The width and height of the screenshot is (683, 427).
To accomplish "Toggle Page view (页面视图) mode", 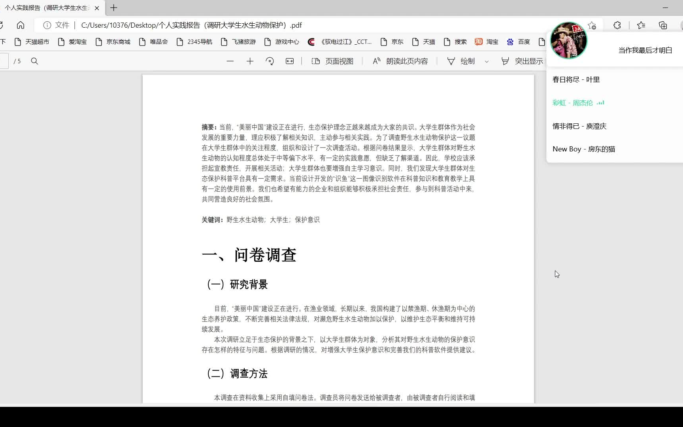I will tap(332, 61).
